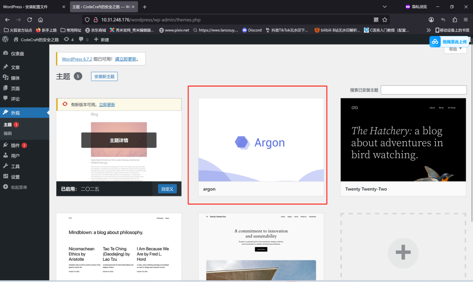
Task: Show more bookmarks with the overflow chevron
Action: point(429,30)
